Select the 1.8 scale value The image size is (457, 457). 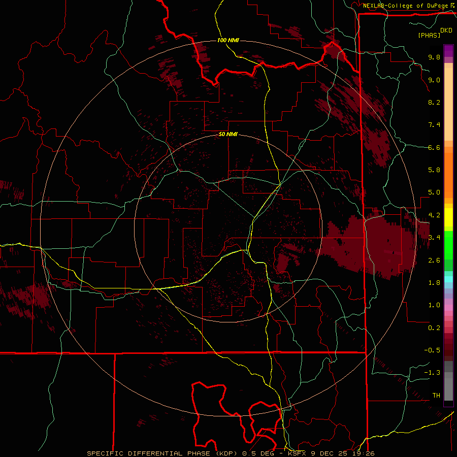[x=434, y=283]
